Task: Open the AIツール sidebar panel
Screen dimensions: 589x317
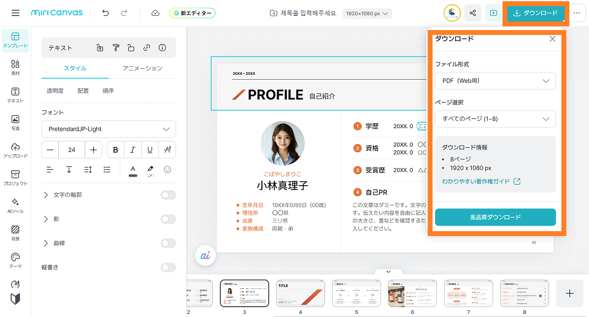Action: [x=15, y=205]
